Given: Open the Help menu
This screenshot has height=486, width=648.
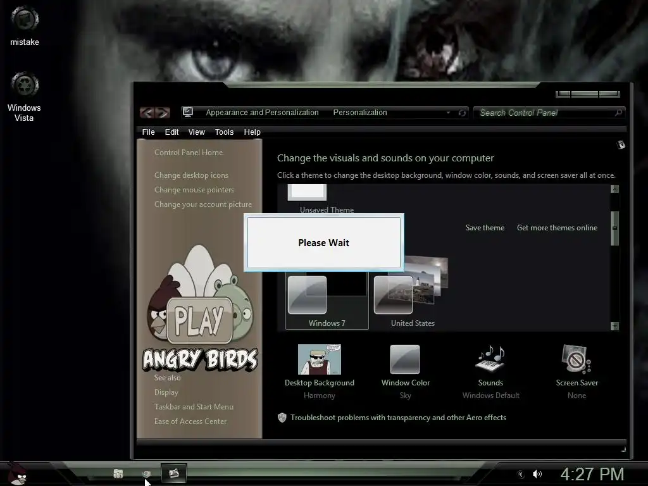Looking at the screenshot, I should pyautogui.click(x=252, y=132).
